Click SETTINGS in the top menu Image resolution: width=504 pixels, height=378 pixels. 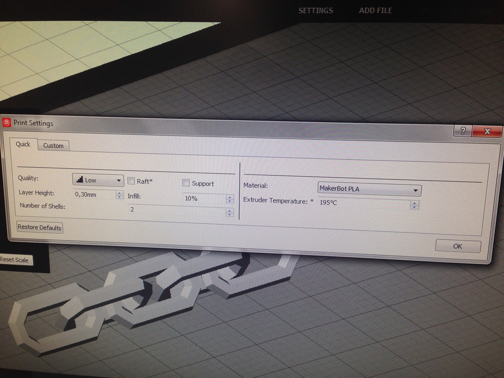[x=315, y=10]
